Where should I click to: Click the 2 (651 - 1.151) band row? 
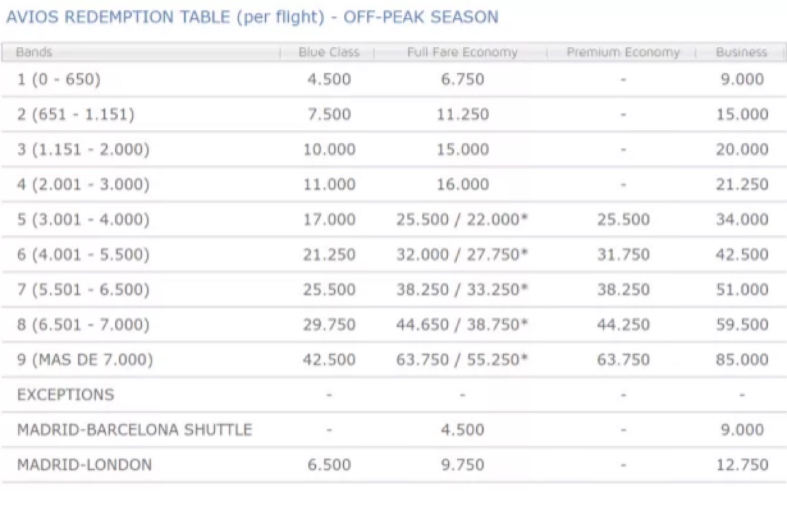click(393, 114)
